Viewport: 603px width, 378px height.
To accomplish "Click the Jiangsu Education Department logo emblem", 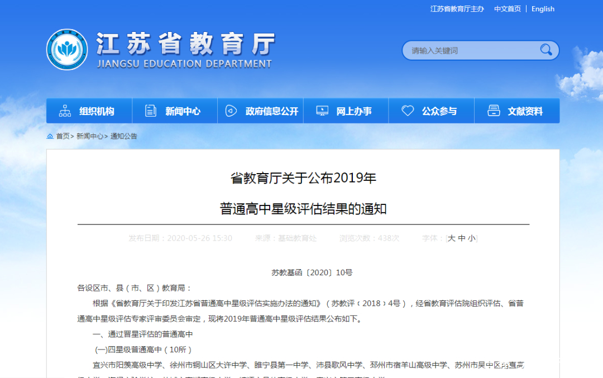I will (x=66, y=50).
